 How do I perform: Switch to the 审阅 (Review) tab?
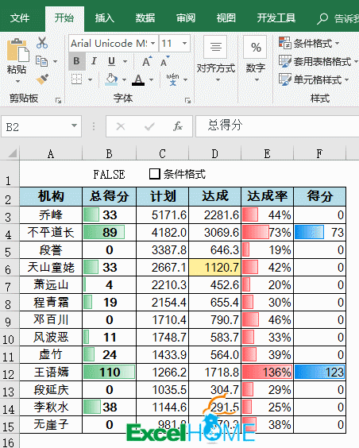(186, 18)
